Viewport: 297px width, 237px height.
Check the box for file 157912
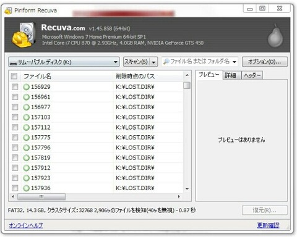pos(15,168)
